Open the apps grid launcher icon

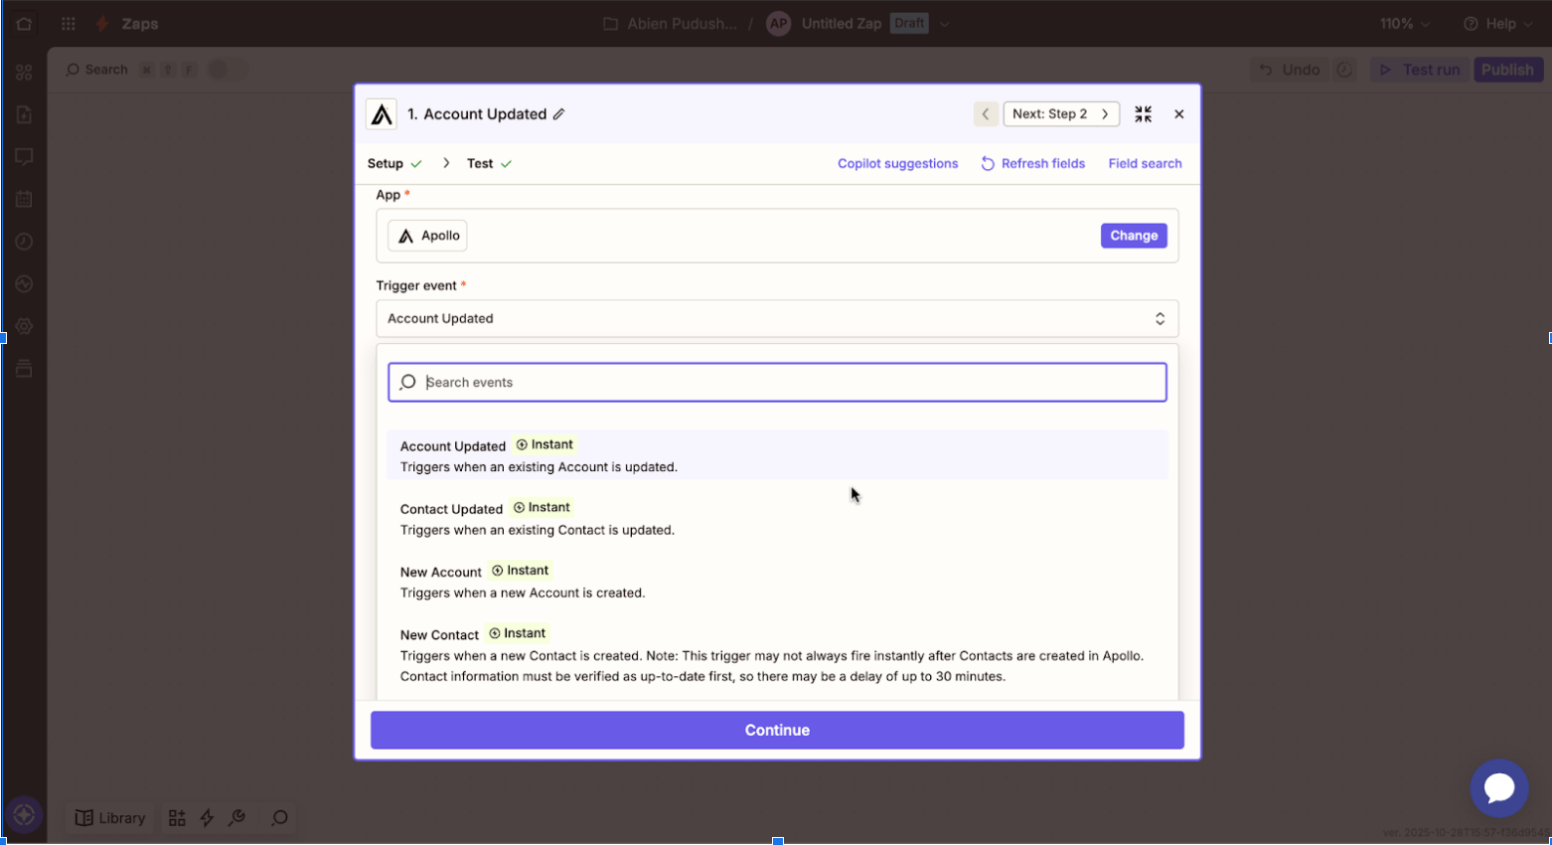pyautogui.click(x=69, y=23)
